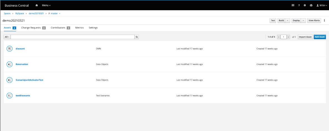Click the help question mark icon

tap(299, 5)
